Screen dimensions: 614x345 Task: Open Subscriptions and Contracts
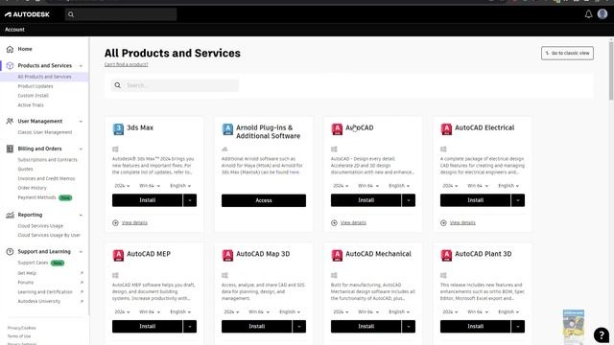coord(47,160)
